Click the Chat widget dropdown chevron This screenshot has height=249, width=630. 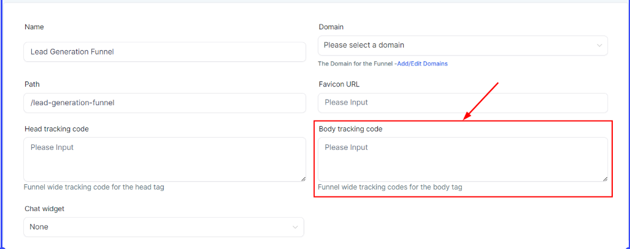click(x=296, y=227)
